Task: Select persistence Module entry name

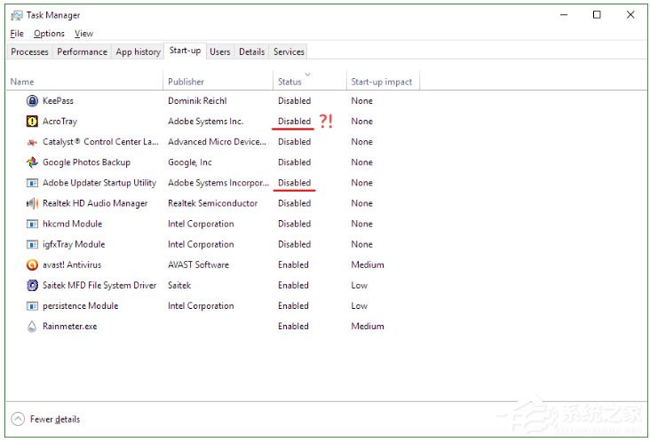Action: point(81,305)
